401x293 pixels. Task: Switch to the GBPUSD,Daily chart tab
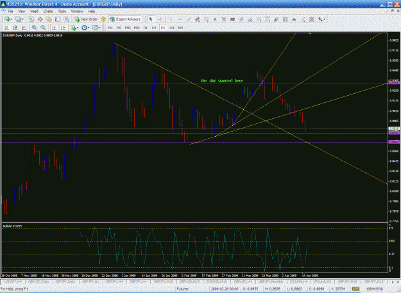pyautogui.click(x=38, y=281)
